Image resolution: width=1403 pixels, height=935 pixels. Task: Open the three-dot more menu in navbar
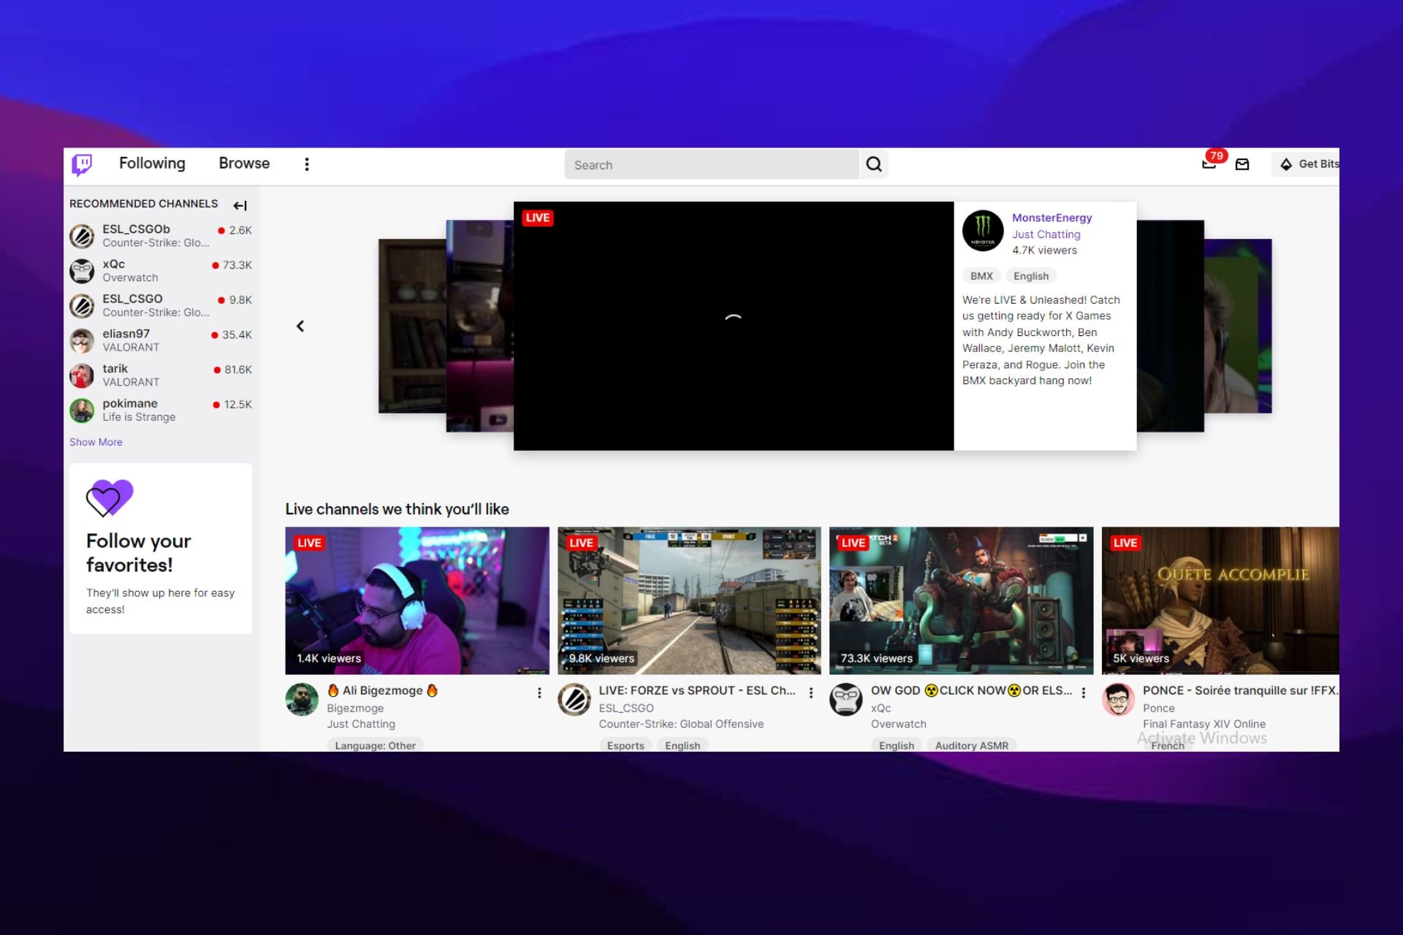coord(307,164)
